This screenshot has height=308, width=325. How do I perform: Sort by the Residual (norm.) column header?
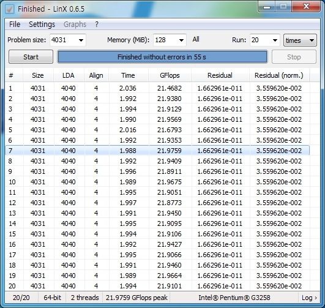(279, 75)
